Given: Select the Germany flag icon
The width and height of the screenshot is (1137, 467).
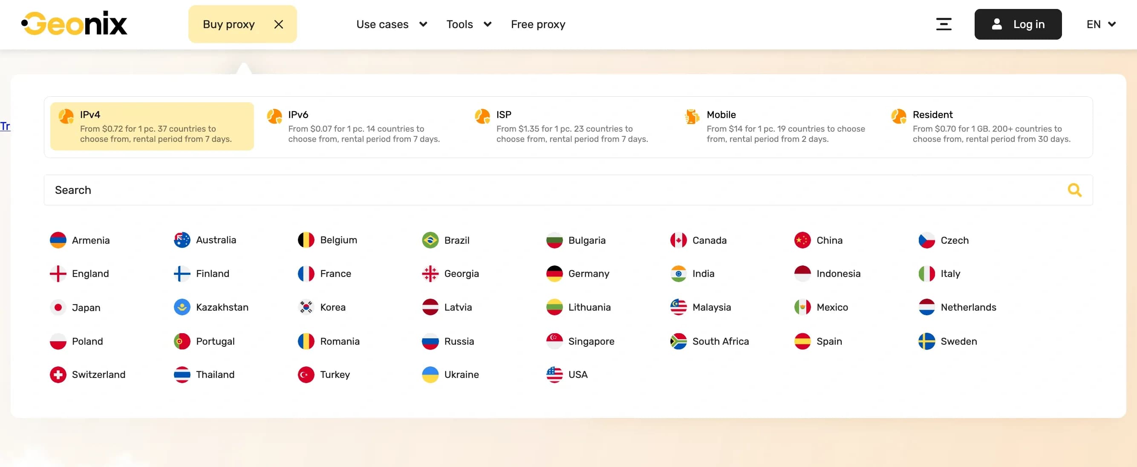Looking at the screenshot, I should click(x=554, y=274).
